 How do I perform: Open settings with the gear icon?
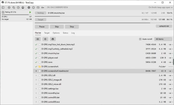point(29,7)
